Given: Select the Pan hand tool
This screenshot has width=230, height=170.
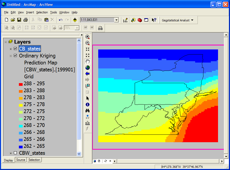Looking at the screenshot, I should pos(87,61).
